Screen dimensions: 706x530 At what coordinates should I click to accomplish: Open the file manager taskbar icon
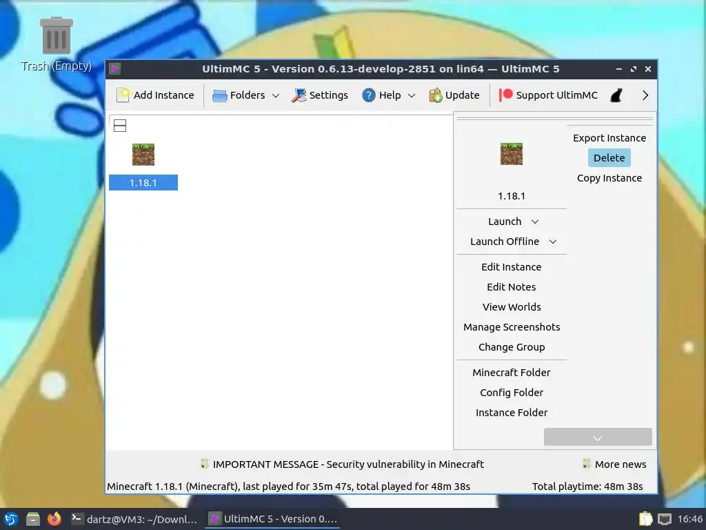point(33,519)
